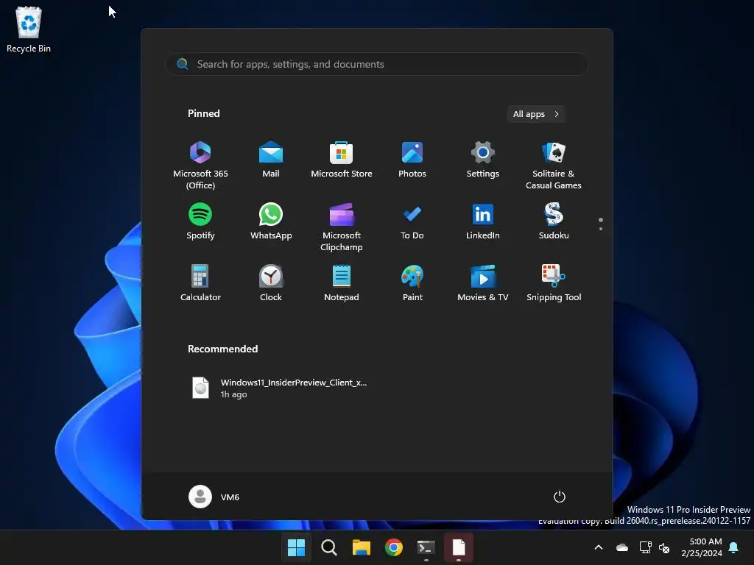The width and height of the screenshot is (754, 565).
Task: Launch Solitaire & Casual Games
Action: (554, 166)
